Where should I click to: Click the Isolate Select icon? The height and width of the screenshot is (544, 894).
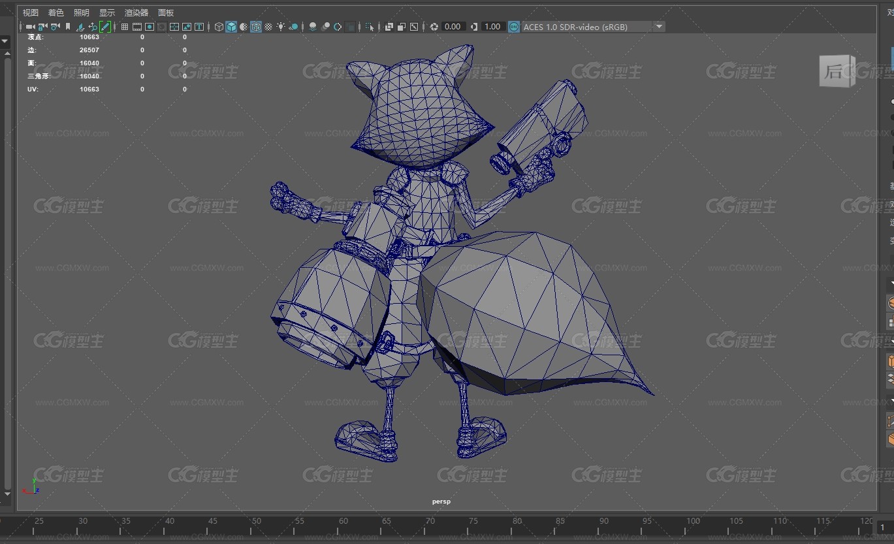click(x=370, y=27)
